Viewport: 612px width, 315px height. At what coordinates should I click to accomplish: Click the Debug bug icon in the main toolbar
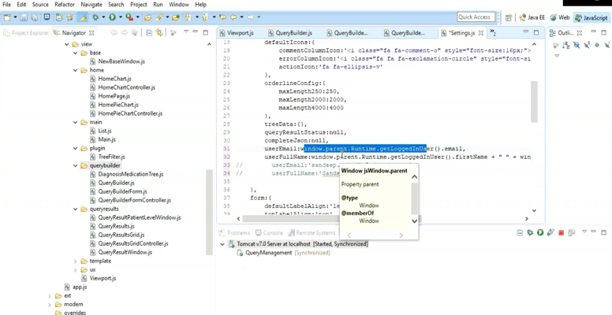[x=95, y=17]
